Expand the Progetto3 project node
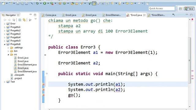This screenshot has height=110, width=196. [x=5, y=34]
